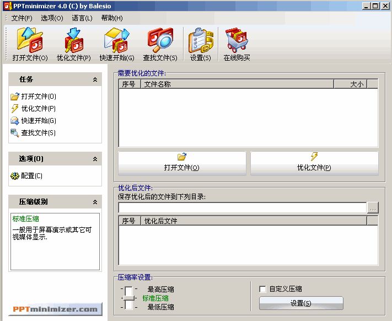
Task: Choose 查找文件(S) in the 任务 panel
Action: click(x=34, y=133)
